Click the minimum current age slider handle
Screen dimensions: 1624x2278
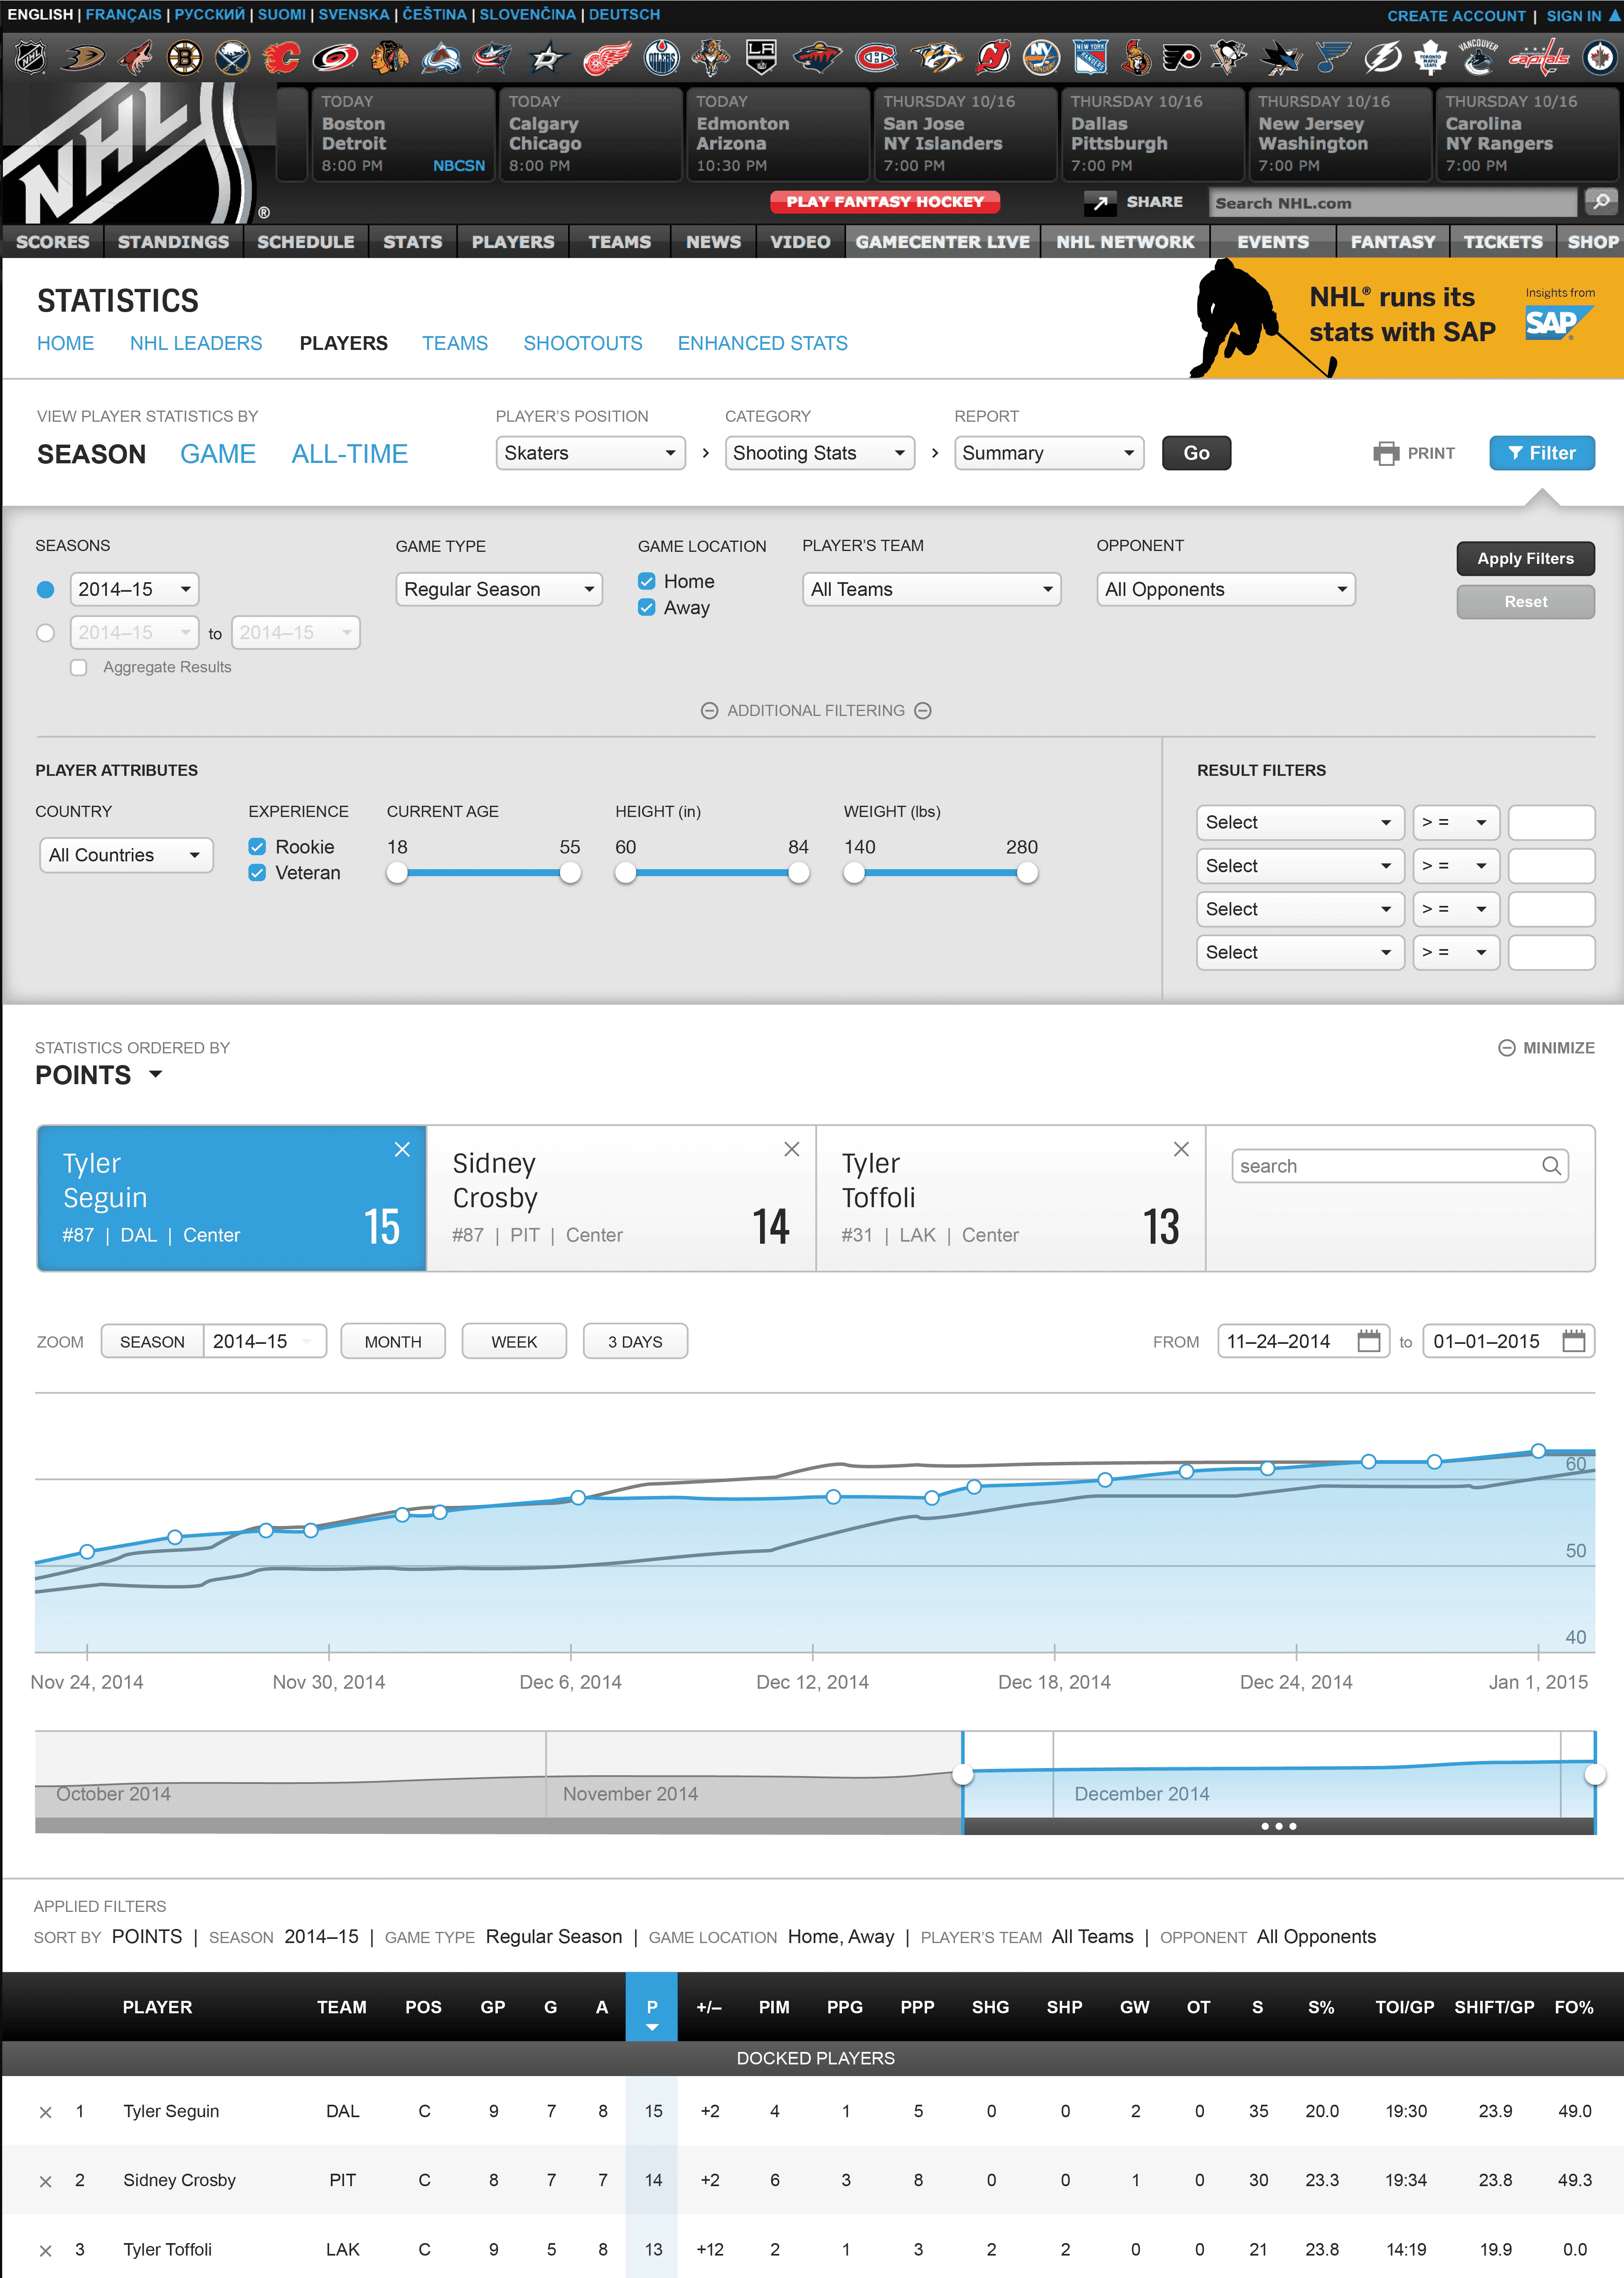coord(397,873)
